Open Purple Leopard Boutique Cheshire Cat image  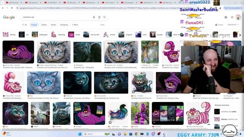53,52
